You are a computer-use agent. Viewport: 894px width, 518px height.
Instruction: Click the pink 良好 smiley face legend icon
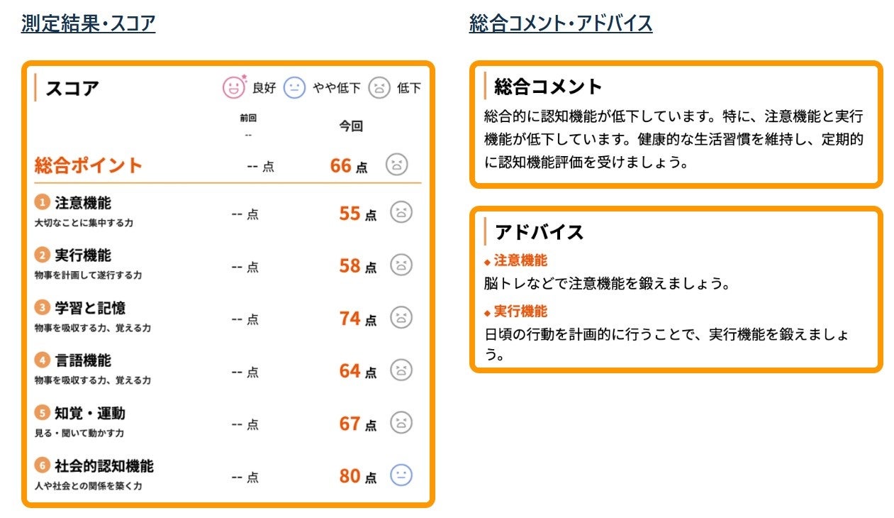234,88
